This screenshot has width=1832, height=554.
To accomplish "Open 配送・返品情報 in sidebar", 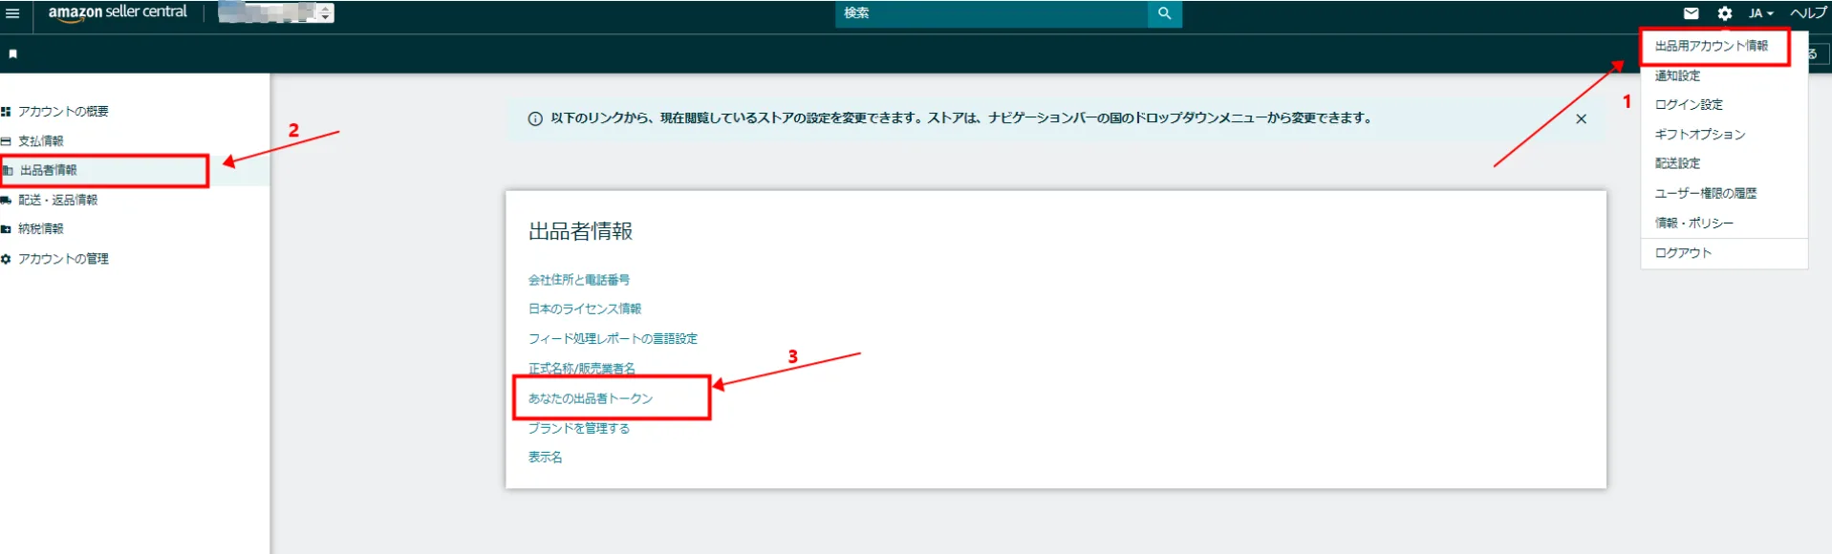I will (x=57, y=201).
